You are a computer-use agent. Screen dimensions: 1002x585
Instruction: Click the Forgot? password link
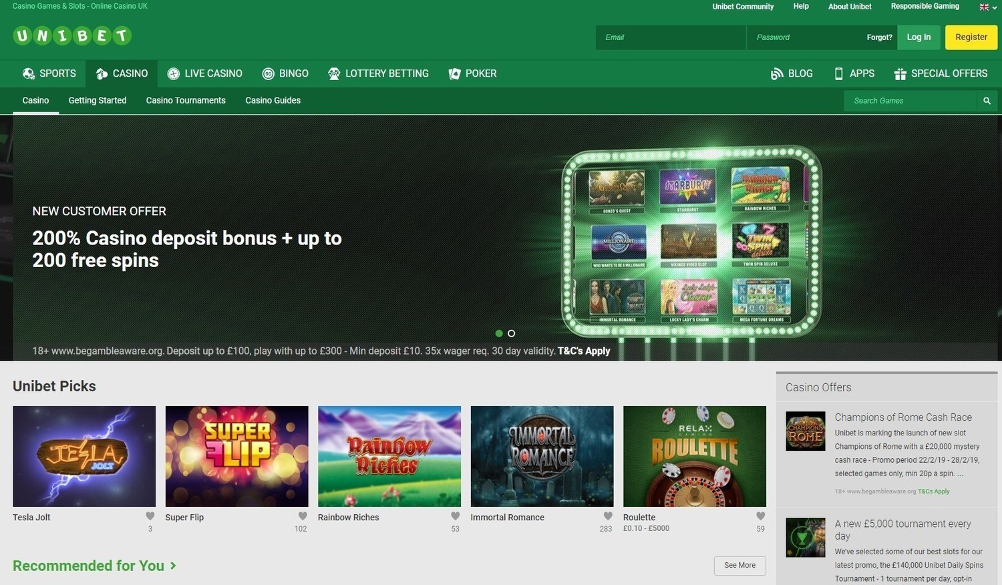[x=879, y=37]
